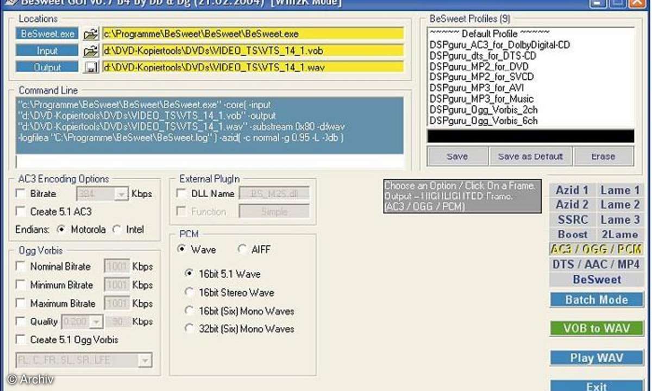Click inside the Command Line text box
Viewport: 652px width, 391px height.
click(x=210, y=126)
